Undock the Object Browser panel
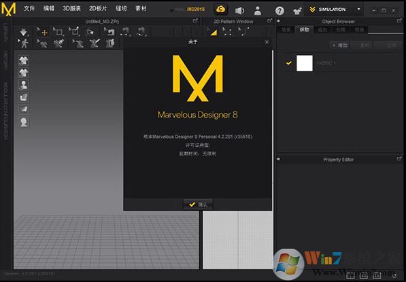 point(399,20)
